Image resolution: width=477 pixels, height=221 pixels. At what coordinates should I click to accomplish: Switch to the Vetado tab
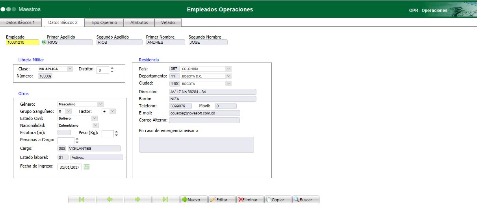[168, 22]
